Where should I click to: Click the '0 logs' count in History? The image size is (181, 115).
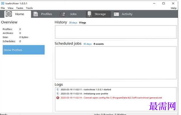[x=83, y=23]
